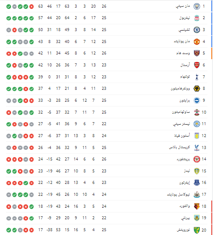The image size is (213, 235).
Task: Click Manchester City's red loss form icon
Action: 32,6
